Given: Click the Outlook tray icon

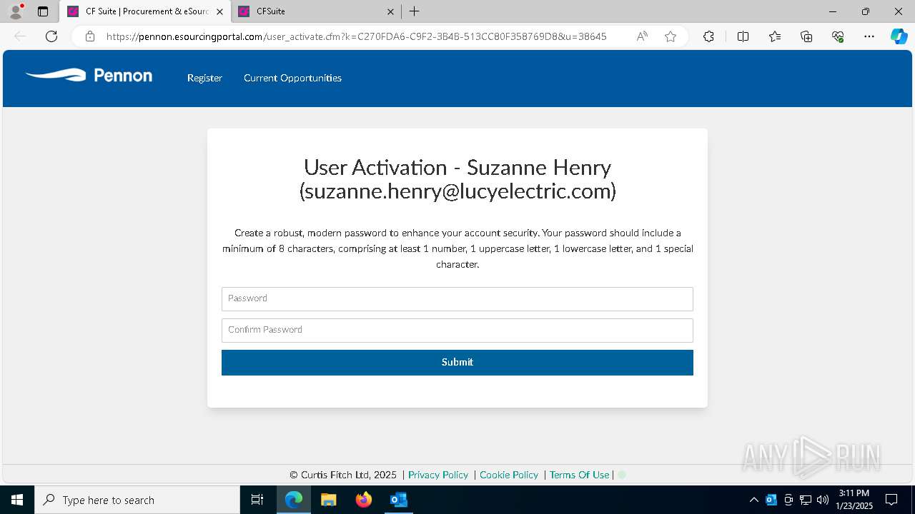Looking at the screenshot, I should (771, 500).
